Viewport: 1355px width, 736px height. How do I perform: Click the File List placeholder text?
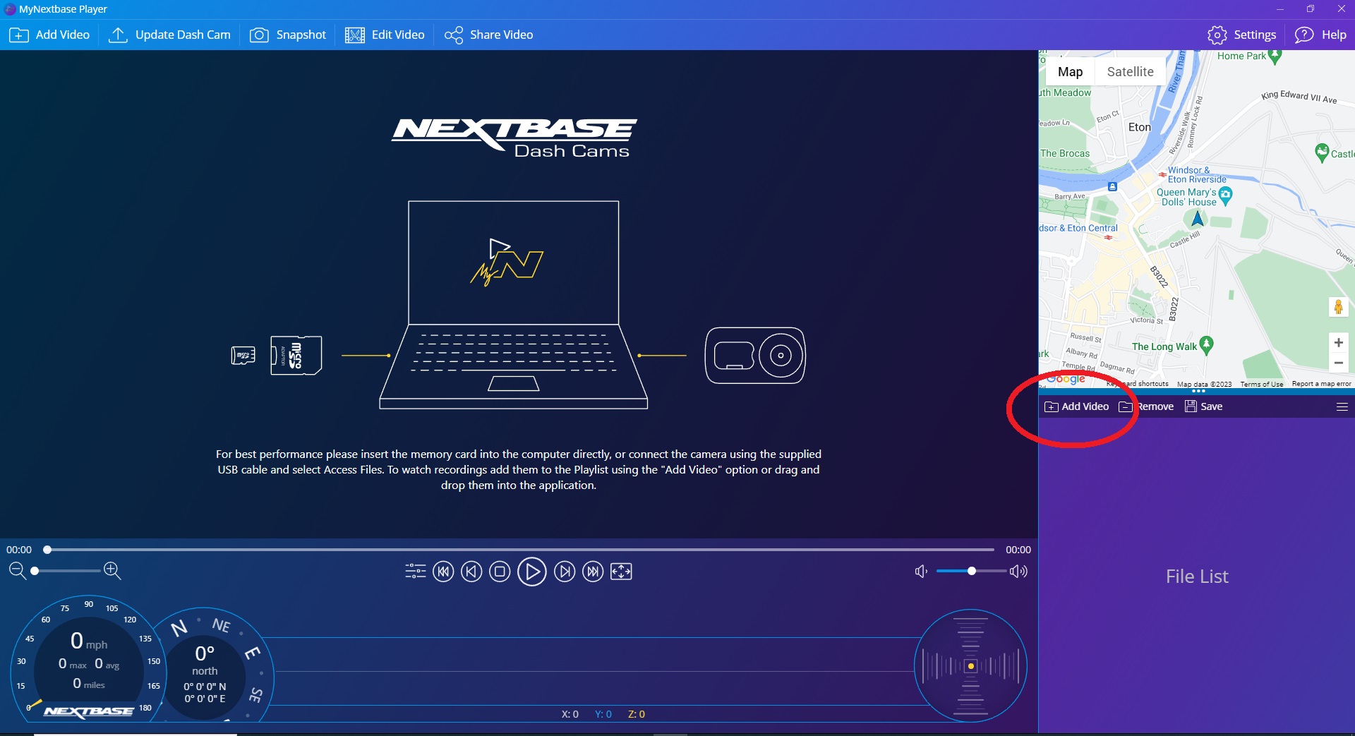(1197, 577)
